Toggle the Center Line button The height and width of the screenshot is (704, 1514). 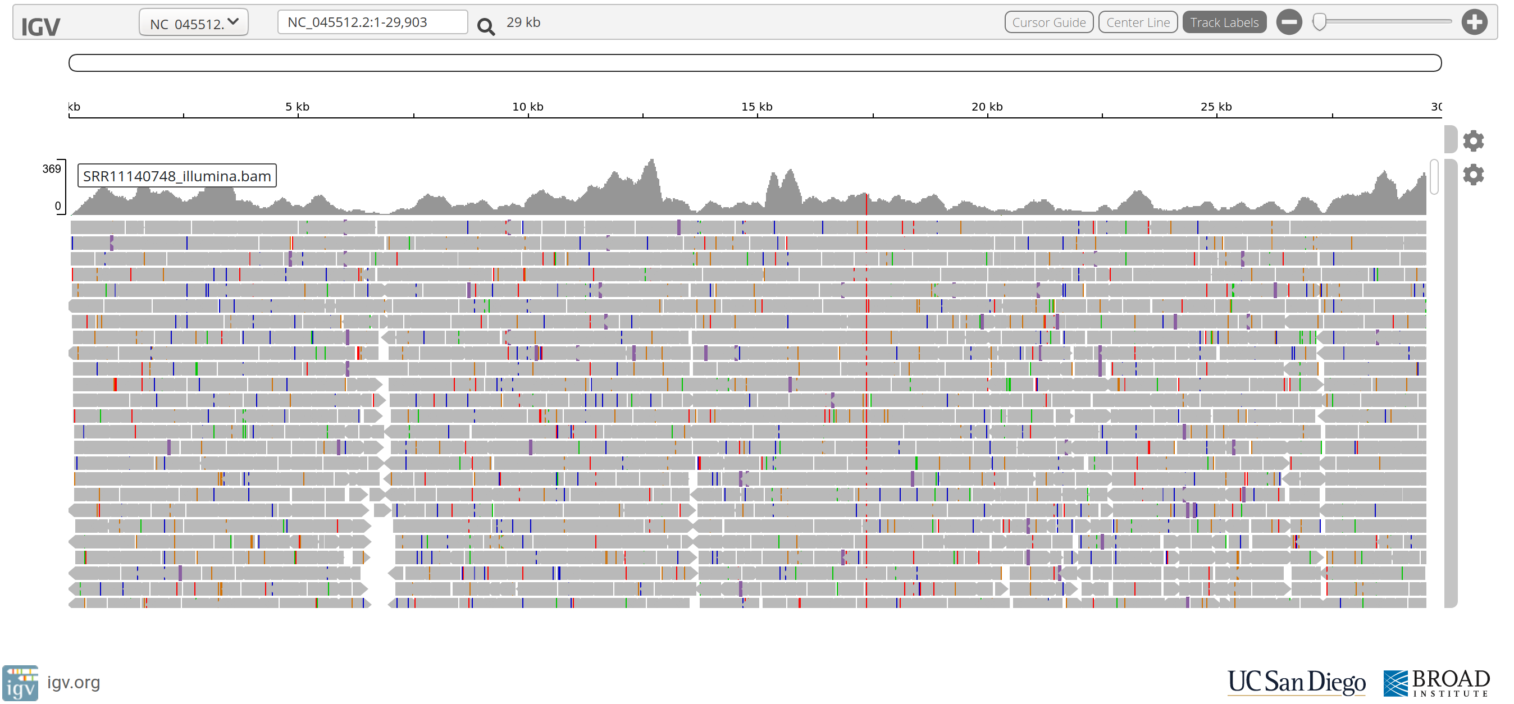pos(1137,22)
